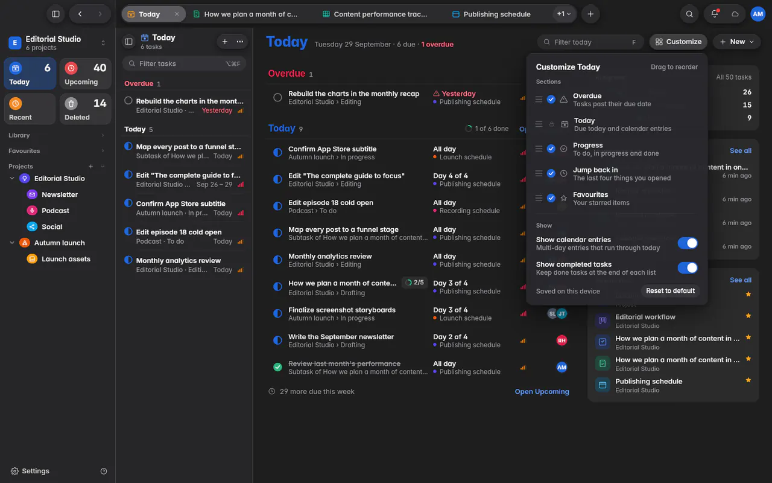Open the Editorial Studio workspace switcher
Viewport: 772px width, 483px height.
click(57, 43)
